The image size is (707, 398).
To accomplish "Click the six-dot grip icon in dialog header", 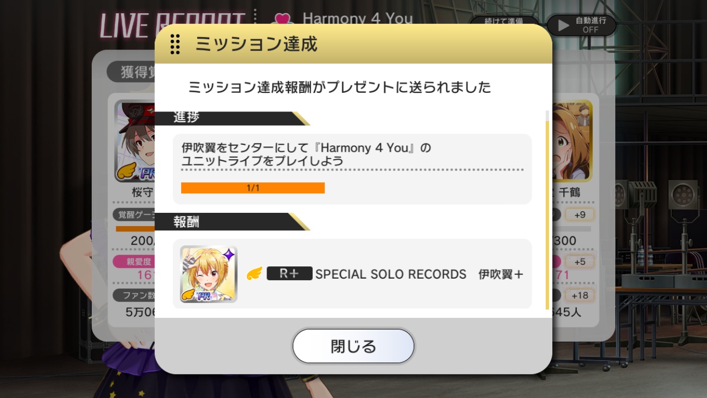I will [x=175, y=44].
